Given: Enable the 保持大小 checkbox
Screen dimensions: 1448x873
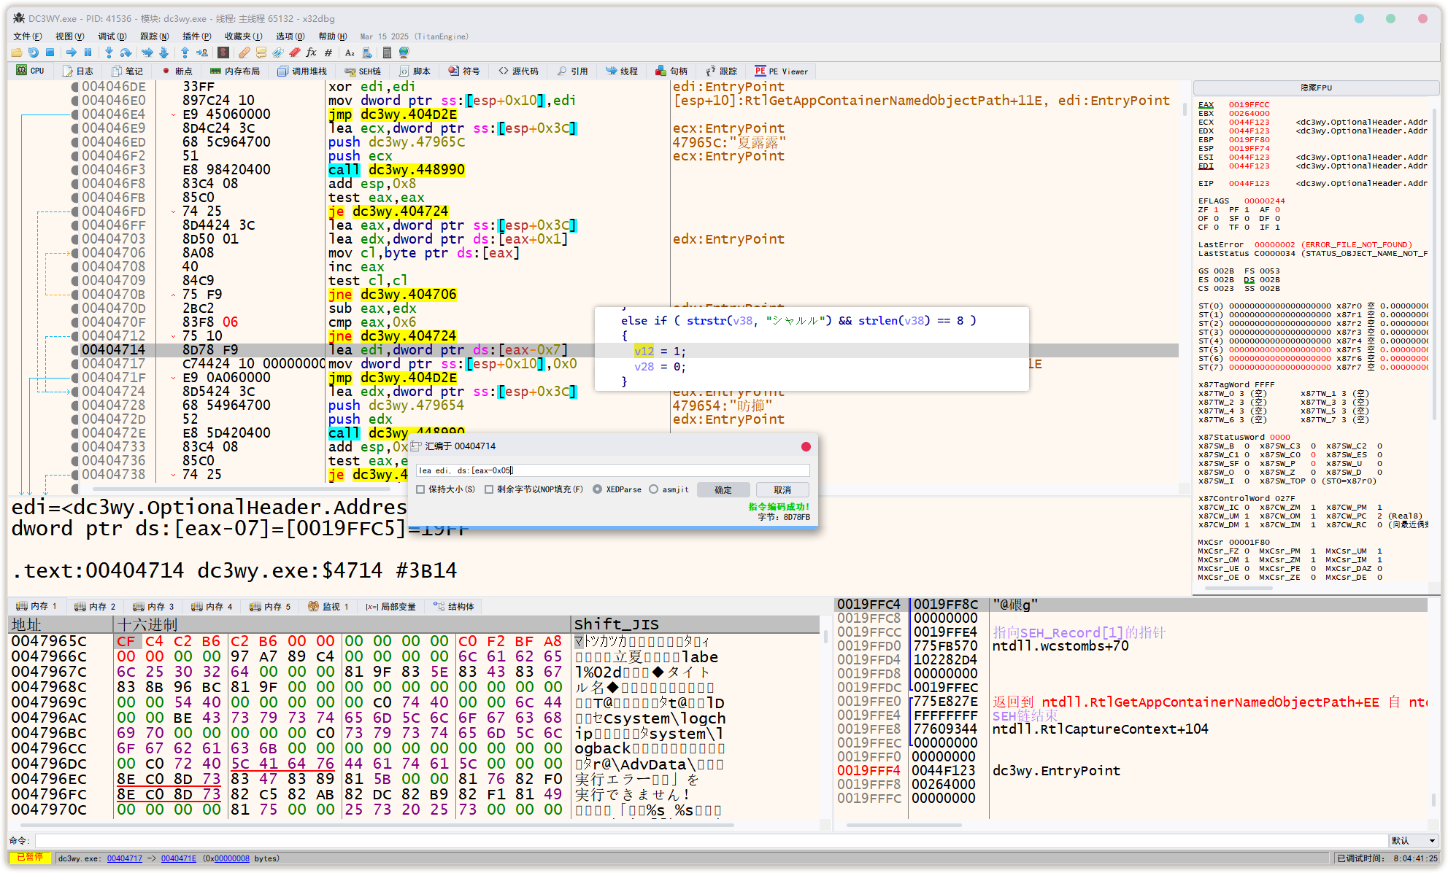Looking at the screenshot, I should coord(420,489).
